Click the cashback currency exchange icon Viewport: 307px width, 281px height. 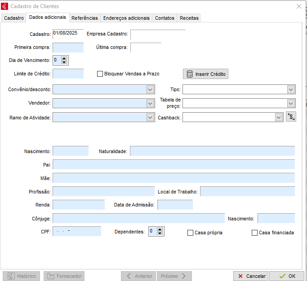tap(291, 117)
